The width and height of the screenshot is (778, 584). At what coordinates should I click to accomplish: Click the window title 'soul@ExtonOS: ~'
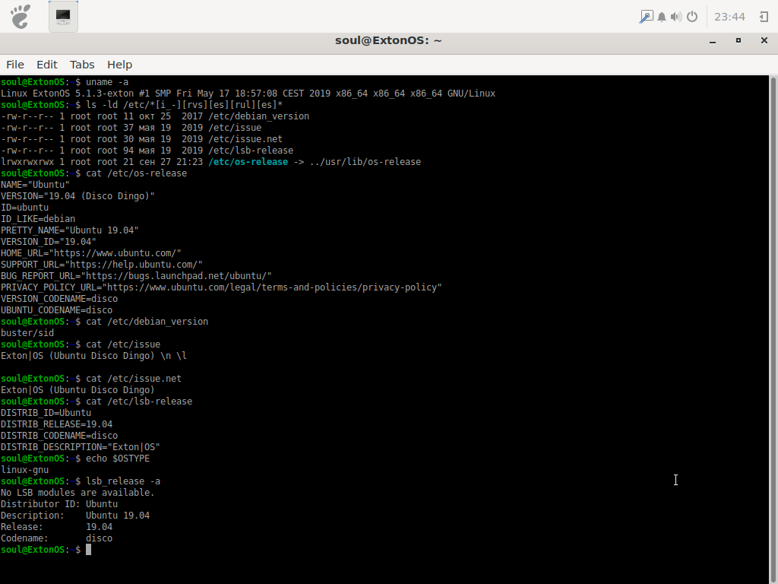point(388,41)
